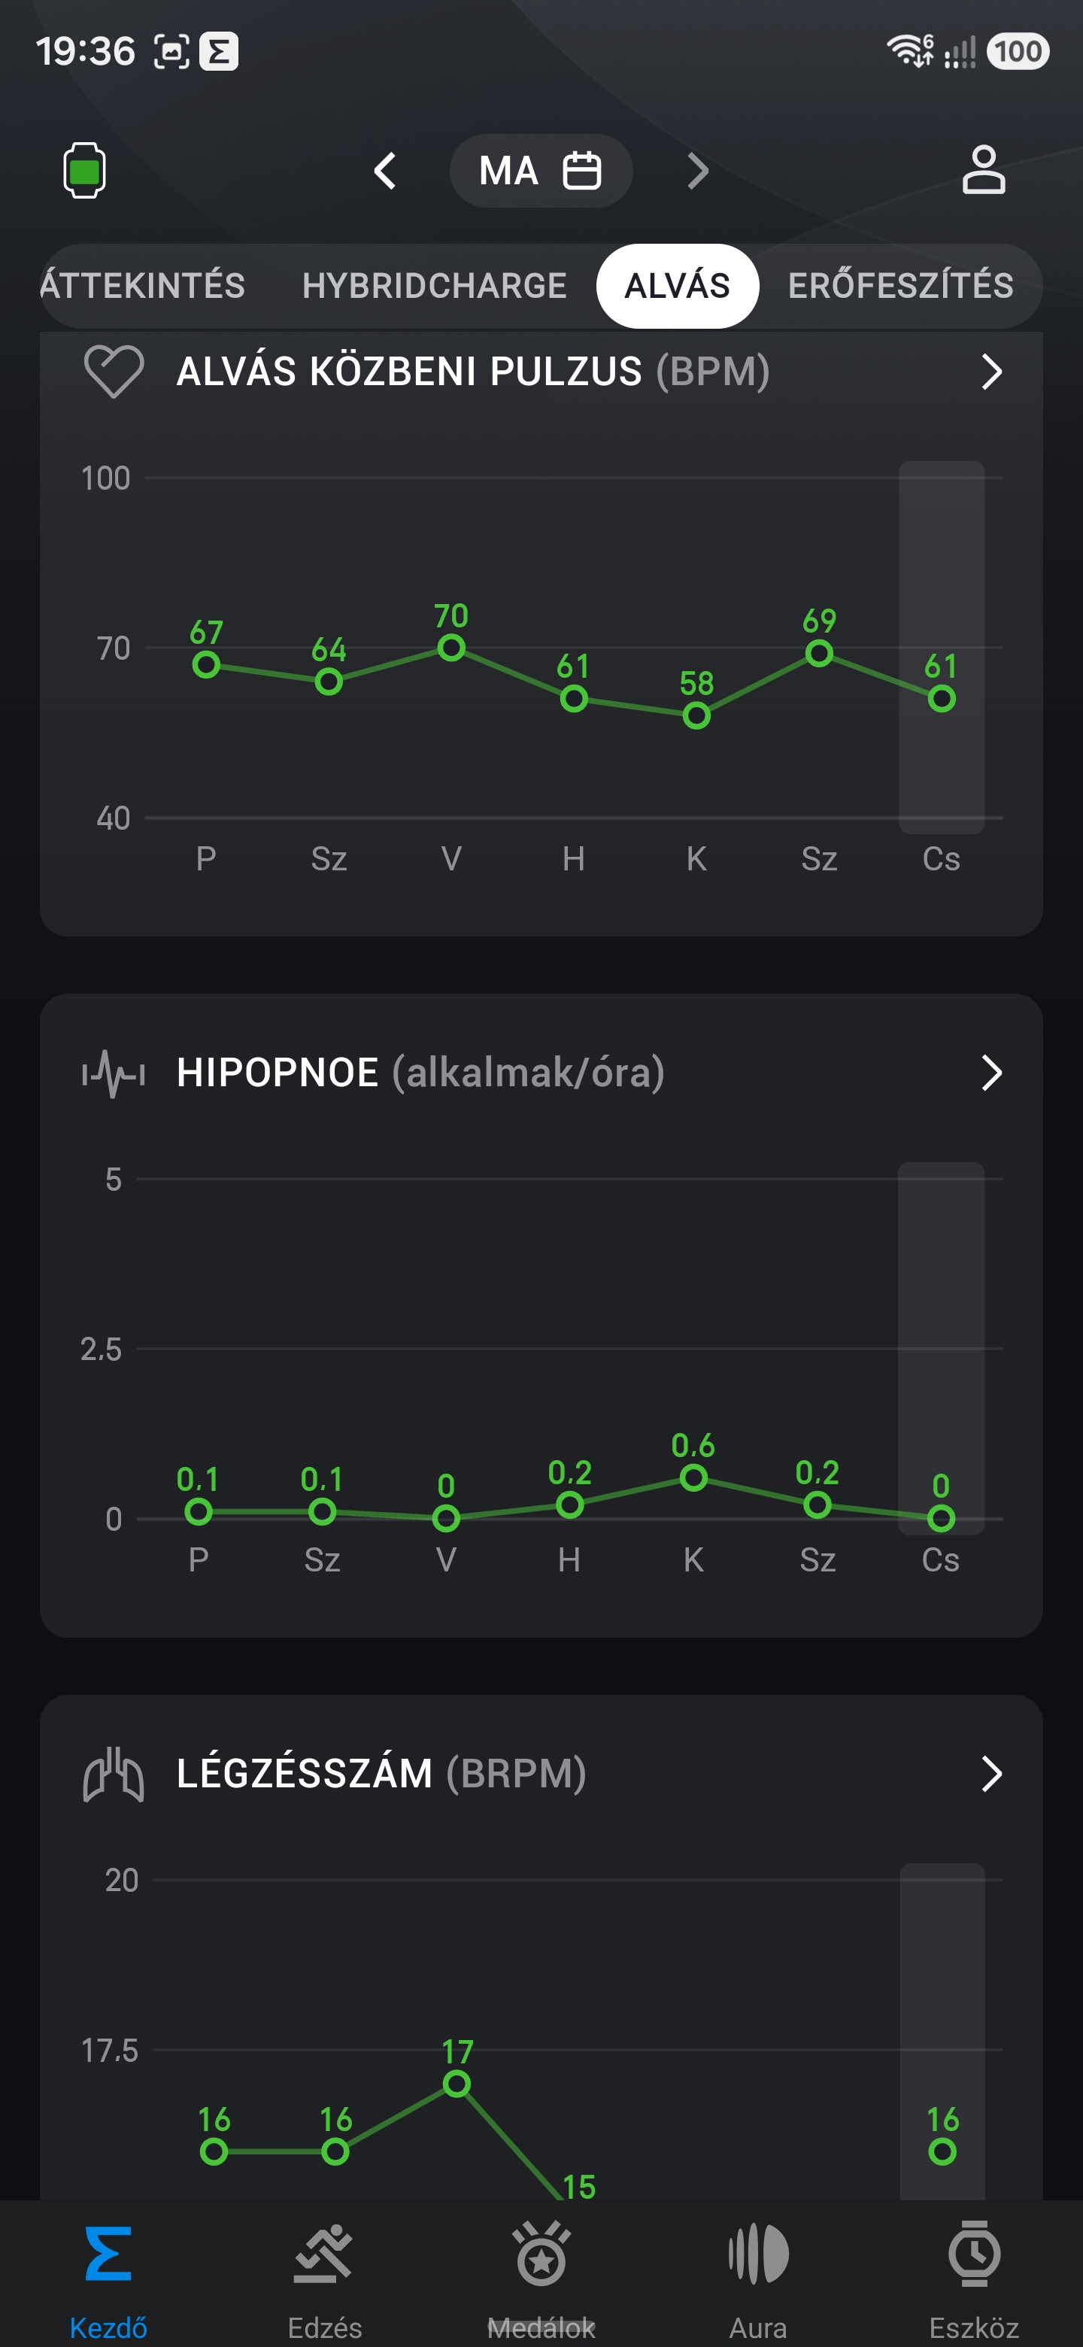Open the MA date picker button
1083x2347 pixels.
point(541,170)
